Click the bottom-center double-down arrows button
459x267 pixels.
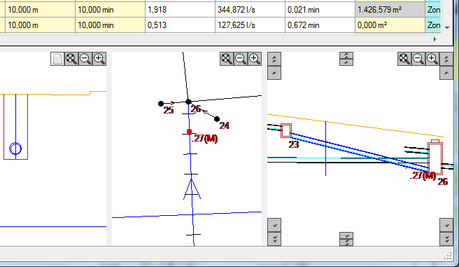(346, 239)
